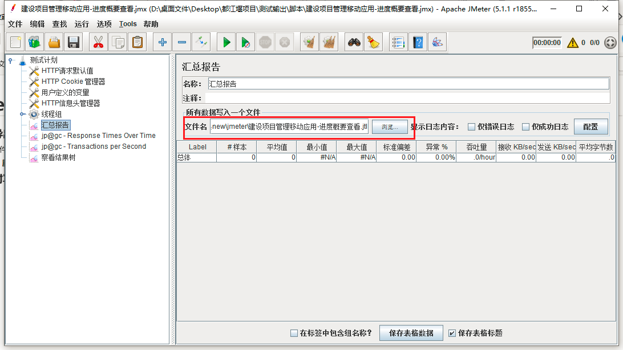The height and width of the screenshot is (350, 623).
Task: Collapse all nodes with minus icon
Action: click(x=182, y=42)
